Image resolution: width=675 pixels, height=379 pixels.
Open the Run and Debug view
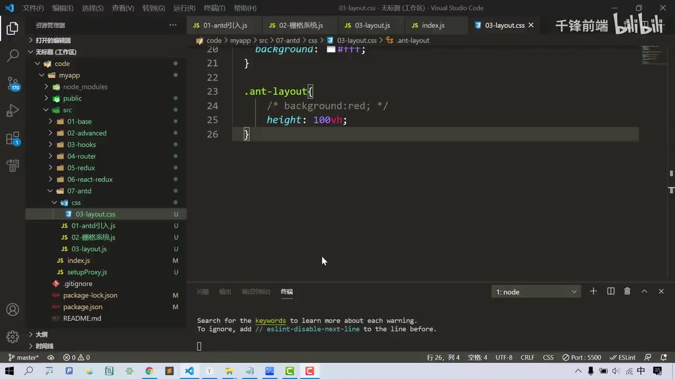(x=13, y=111)
